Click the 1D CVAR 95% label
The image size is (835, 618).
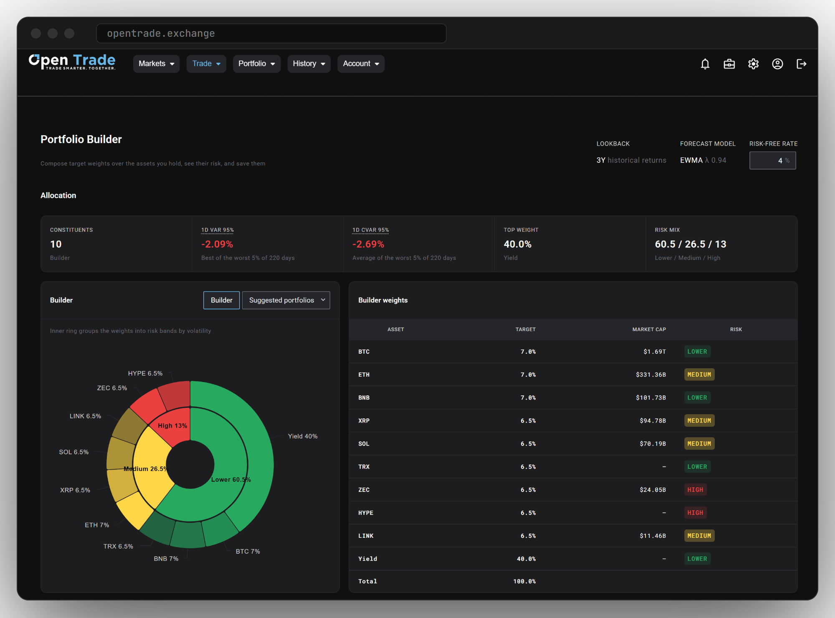pos(371,230)
